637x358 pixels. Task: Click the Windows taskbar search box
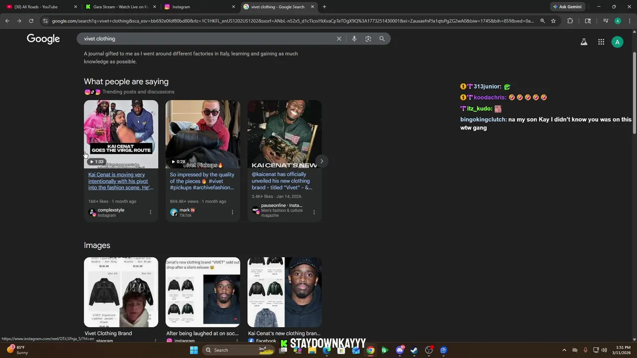coord(239,350)
